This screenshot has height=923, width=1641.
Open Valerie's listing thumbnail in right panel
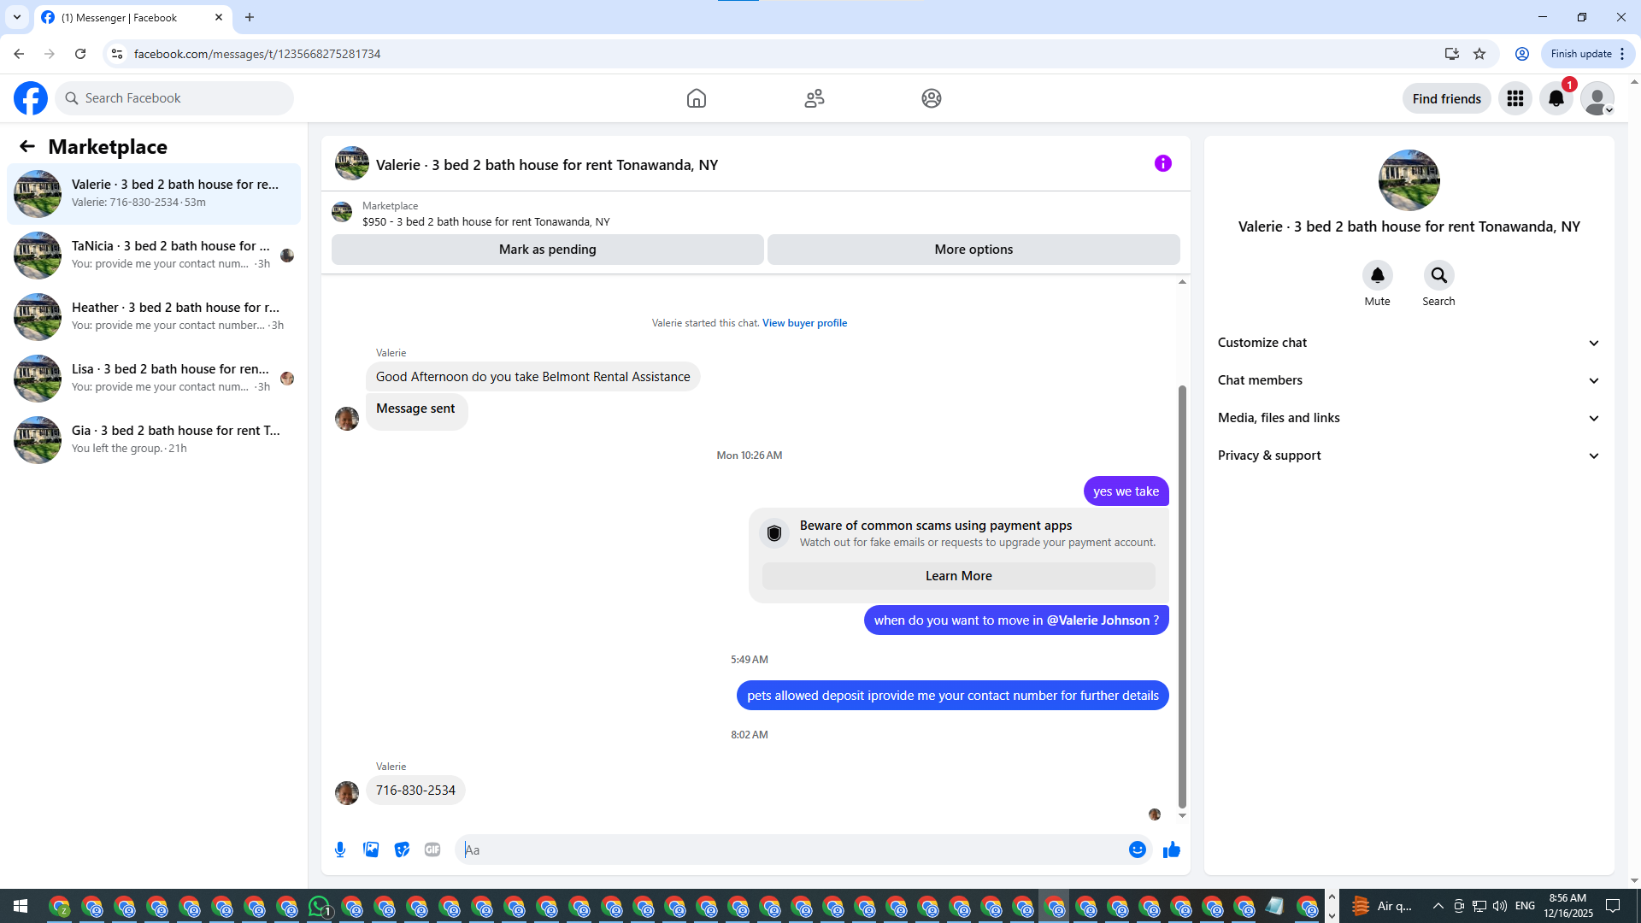[1409, 180]
